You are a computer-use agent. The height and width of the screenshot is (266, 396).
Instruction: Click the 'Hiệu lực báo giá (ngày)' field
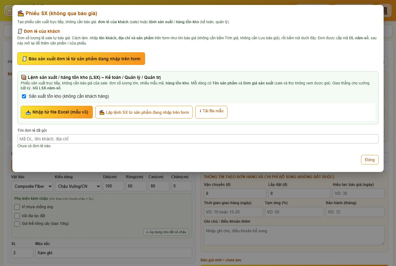[x=359, y=193]
